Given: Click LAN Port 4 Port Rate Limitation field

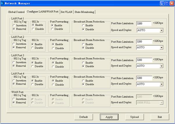Looking at the screenshot, I should click(x=144, y=78).
